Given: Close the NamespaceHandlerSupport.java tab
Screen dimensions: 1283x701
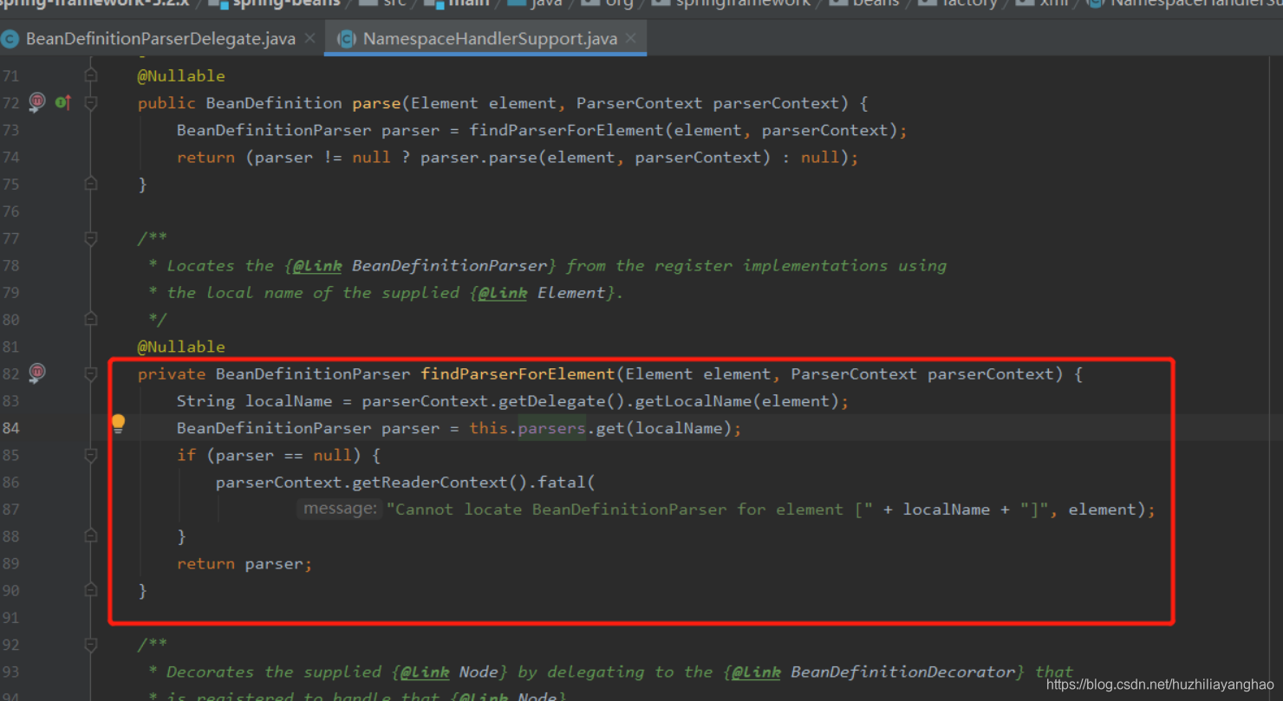Looking at the screenshot, I should click(630, 38).
